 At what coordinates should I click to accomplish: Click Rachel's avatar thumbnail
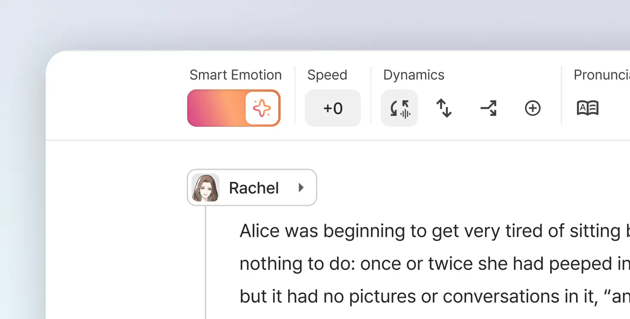pyautogui.click(x=205, y=187)
